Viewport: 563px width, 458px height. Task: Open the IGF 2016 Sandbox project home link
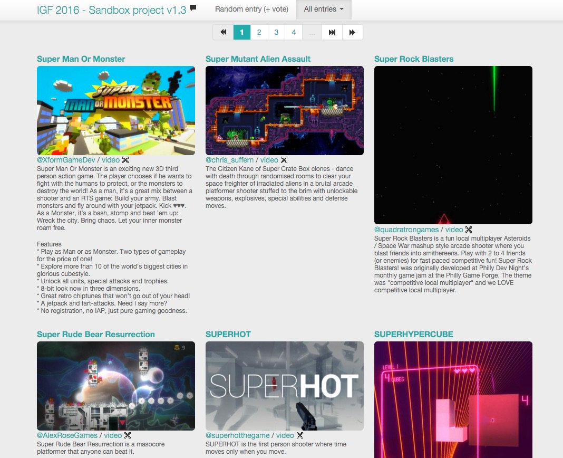112,9
